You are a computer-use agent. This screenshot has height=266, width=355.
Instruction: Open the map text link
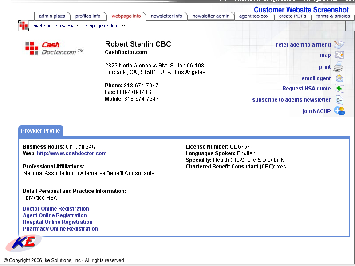[x=325, y=55]
